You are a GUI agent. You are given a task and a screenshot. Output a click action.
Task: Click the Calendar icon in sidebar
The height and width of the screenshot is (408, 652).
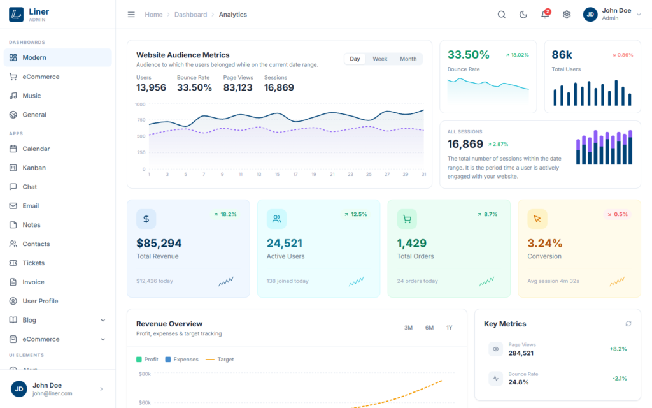(x=13, y=149)
